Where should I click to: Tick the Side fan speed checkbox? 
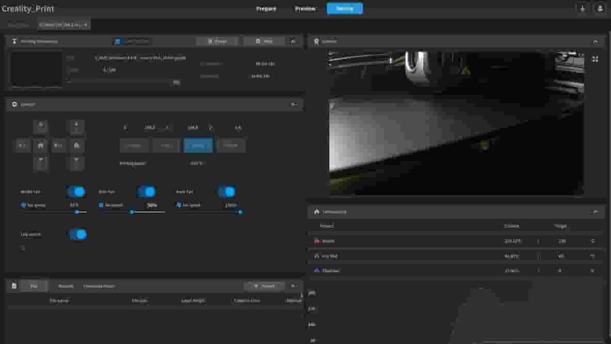101,205
